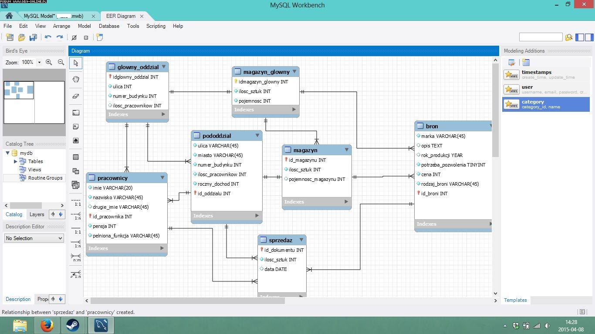This screenshot has height=334, width=595.
Task: Select the place image tool
Action: [76, 140]
